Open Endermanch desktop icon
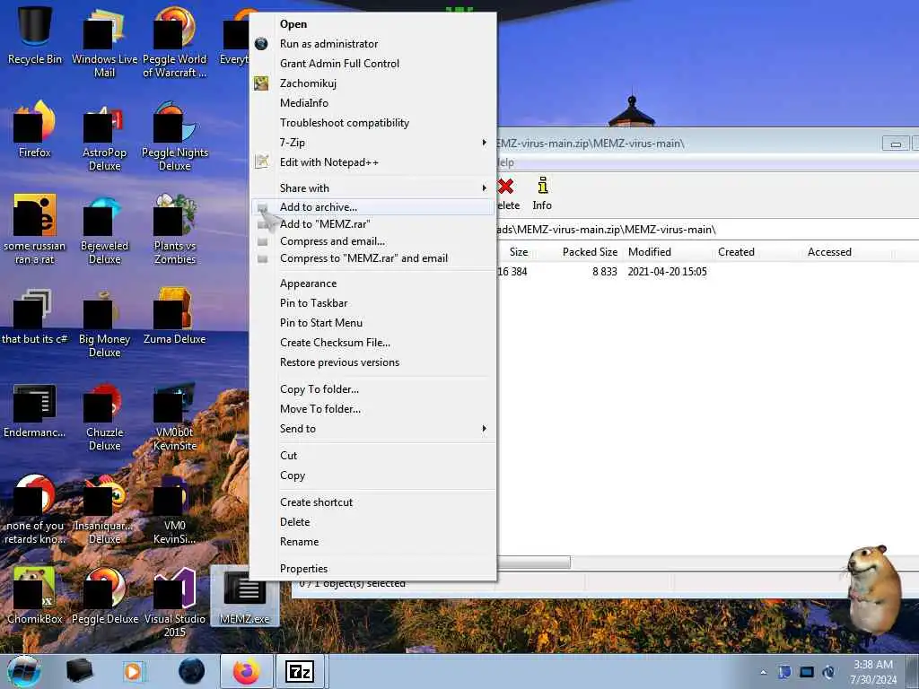The image size is (919, 689). click(x=35, y=410)
